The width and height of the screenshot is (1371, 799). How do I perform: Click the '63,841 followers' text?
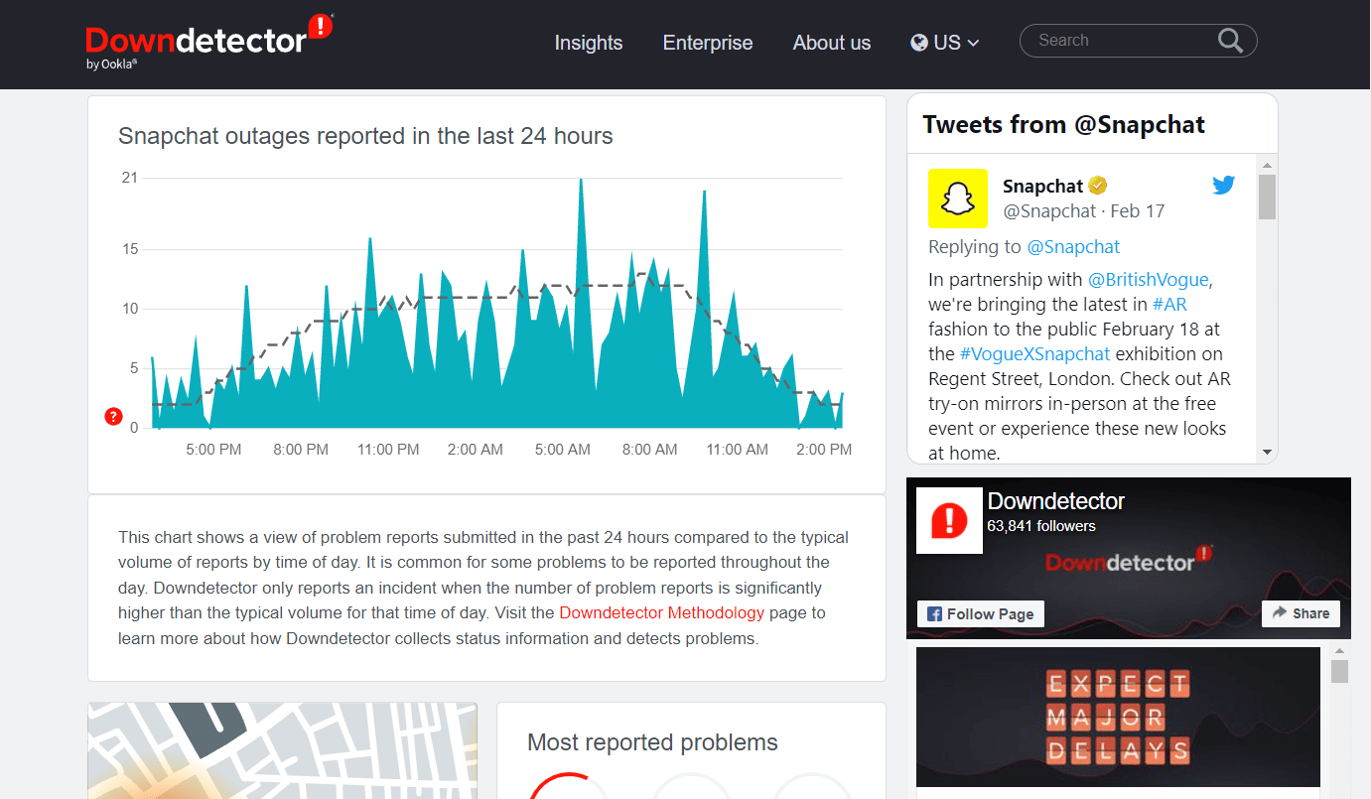pyautogui.click(x=1041, y=526)
